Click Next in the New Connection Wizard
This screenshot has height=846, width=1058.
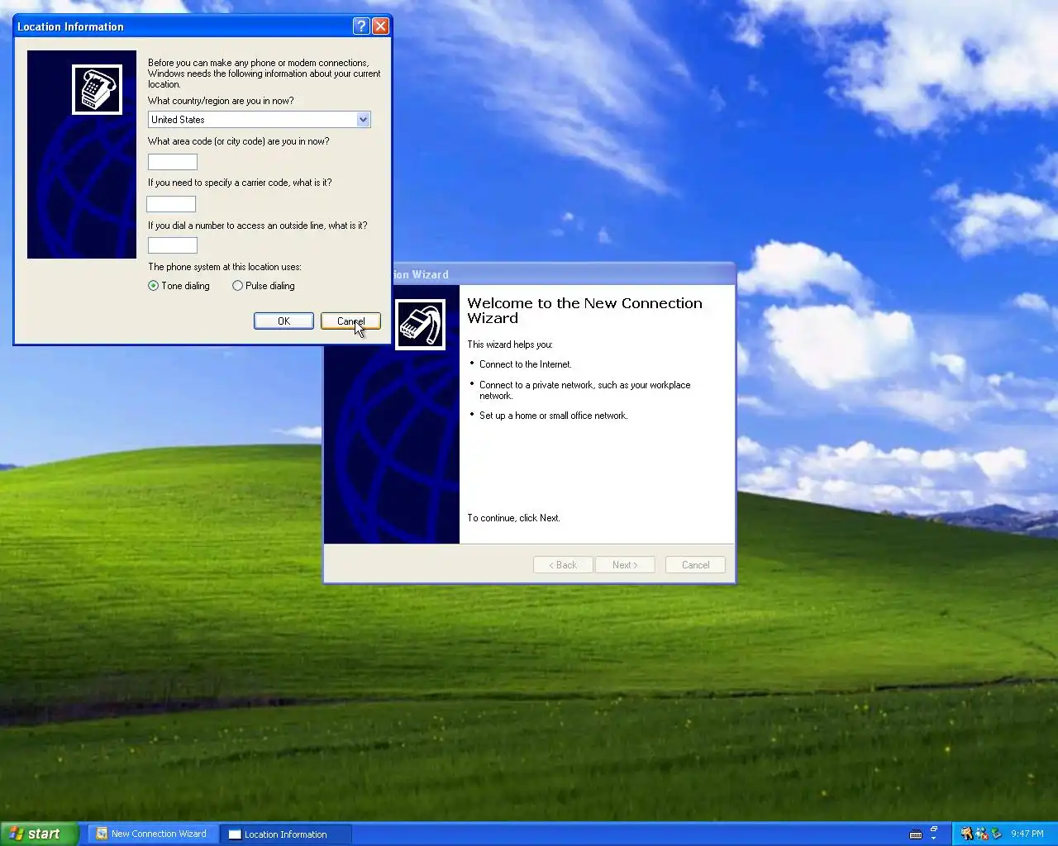coord(625,565)
